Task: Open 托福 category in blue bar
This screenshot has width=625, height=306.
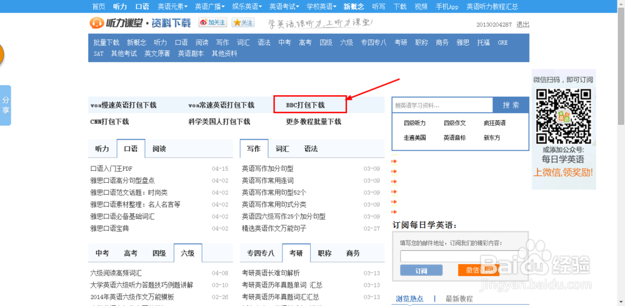Action: [x=484, y=43]
